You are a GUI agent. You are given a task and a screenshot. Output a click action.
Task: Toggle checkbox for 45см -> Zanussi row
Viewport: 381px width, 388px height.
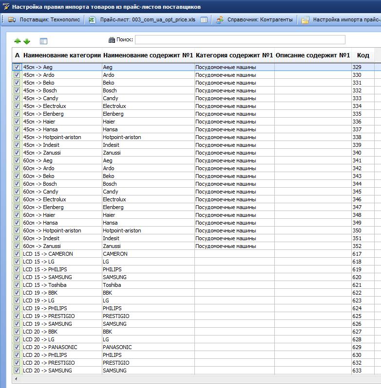pyautogui.click(x=17, y=153)
